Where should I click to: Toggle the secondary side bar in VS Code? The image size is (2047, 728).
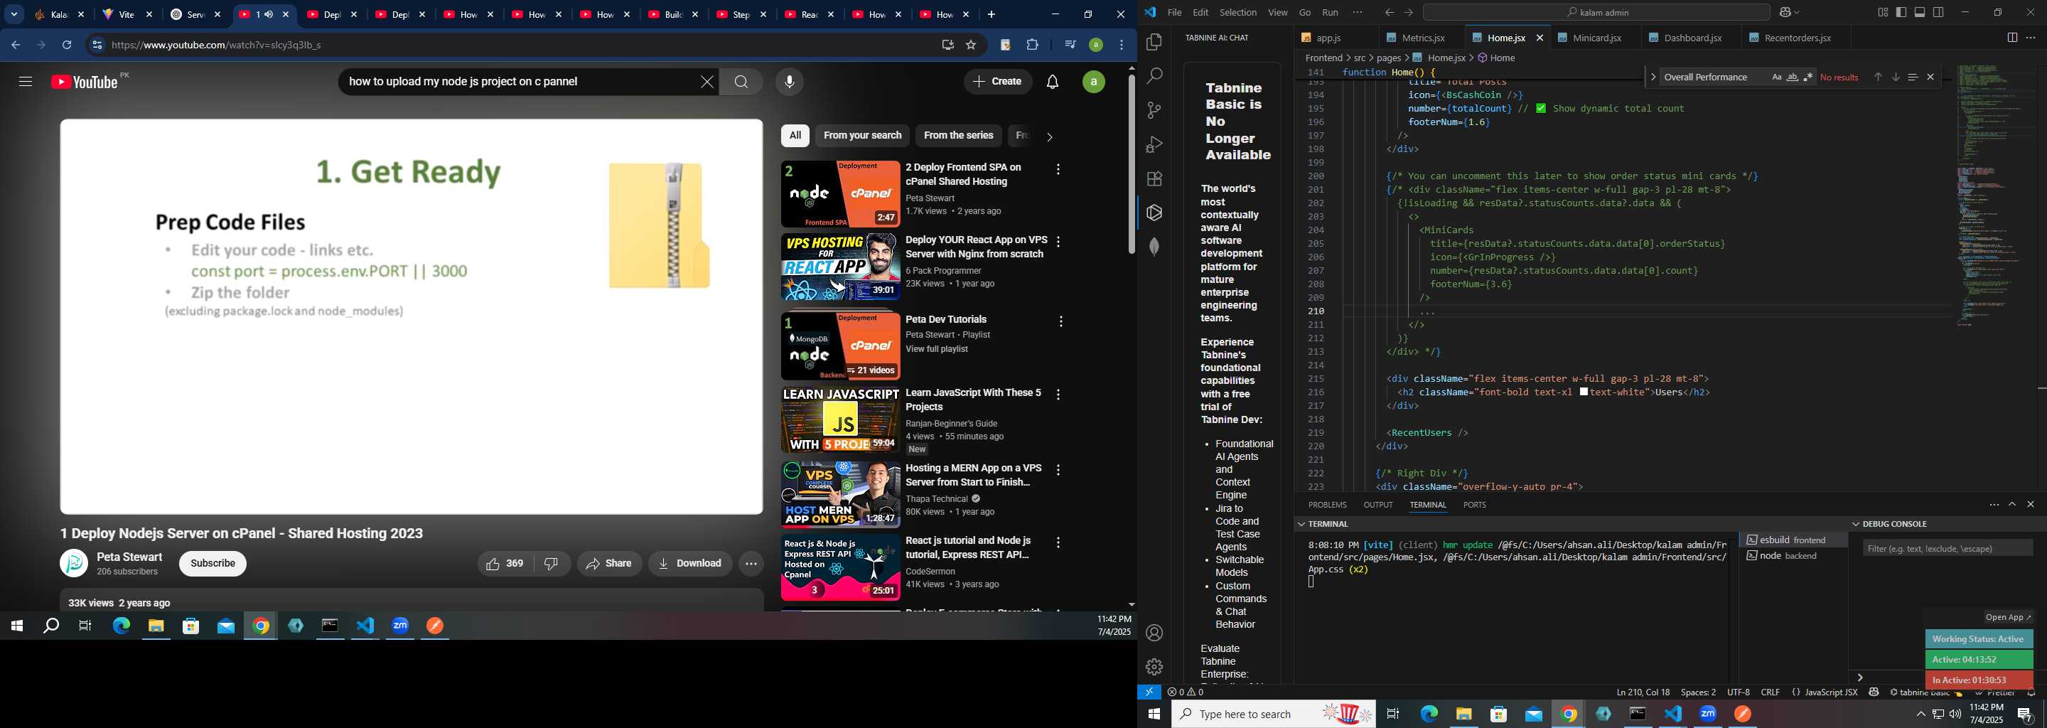click(x=1938, y=13)
